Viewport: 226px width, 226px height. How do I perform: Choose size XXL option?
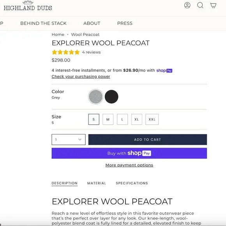coord(152,119)
